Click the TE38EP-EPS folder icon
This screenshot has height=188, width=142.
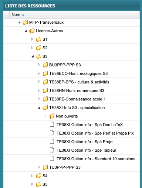pyautogui.click(x=45, y=82)
